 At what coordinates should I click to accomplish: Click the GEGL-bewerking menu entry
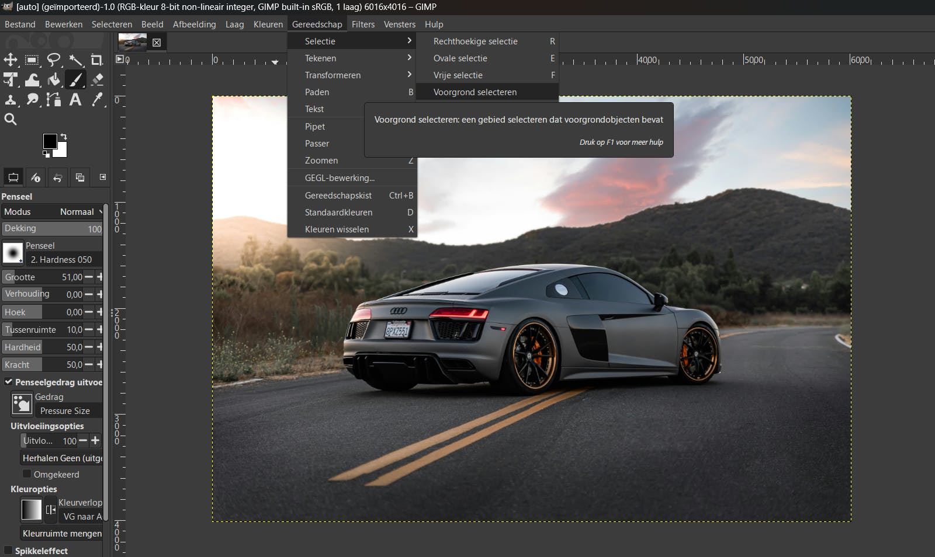coord(340,178)
